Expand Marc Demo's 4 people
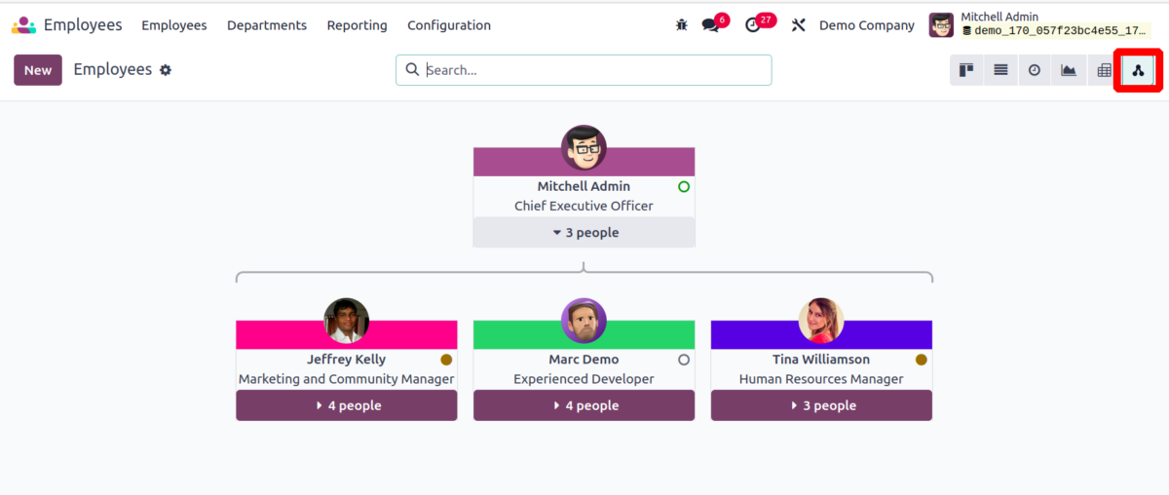 [584, 405]
